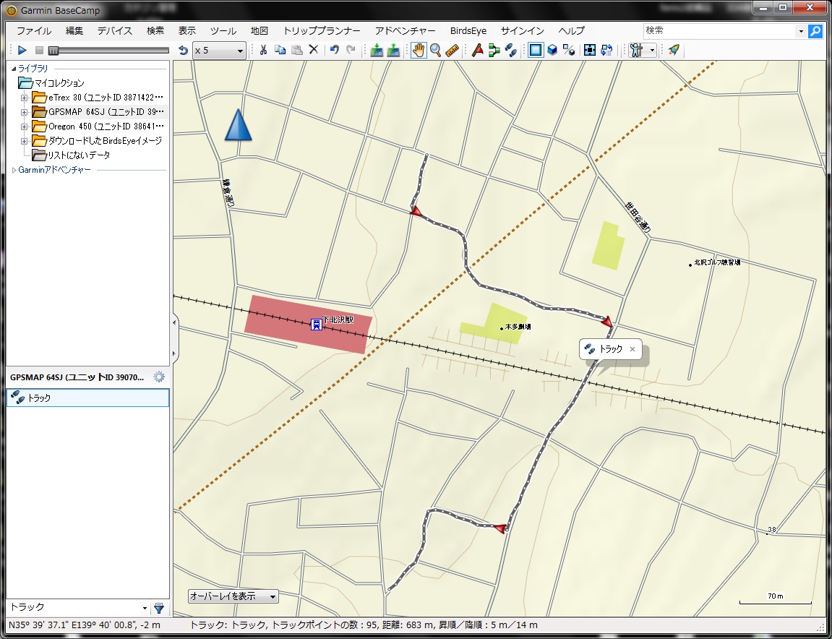Click the upper sidebar collapse arrow
Viewport: 832px width, 639px height.
pyautogui.click(x=174, y=322)
